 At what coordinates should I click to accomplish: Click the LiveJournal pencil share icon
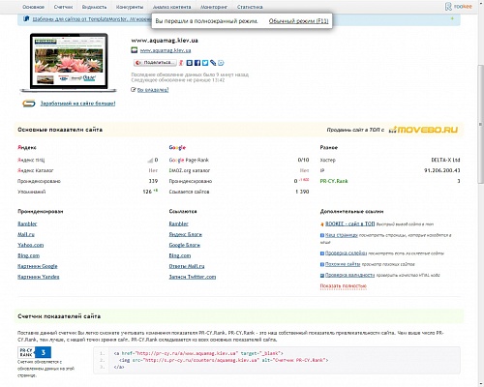click(213, 63)
